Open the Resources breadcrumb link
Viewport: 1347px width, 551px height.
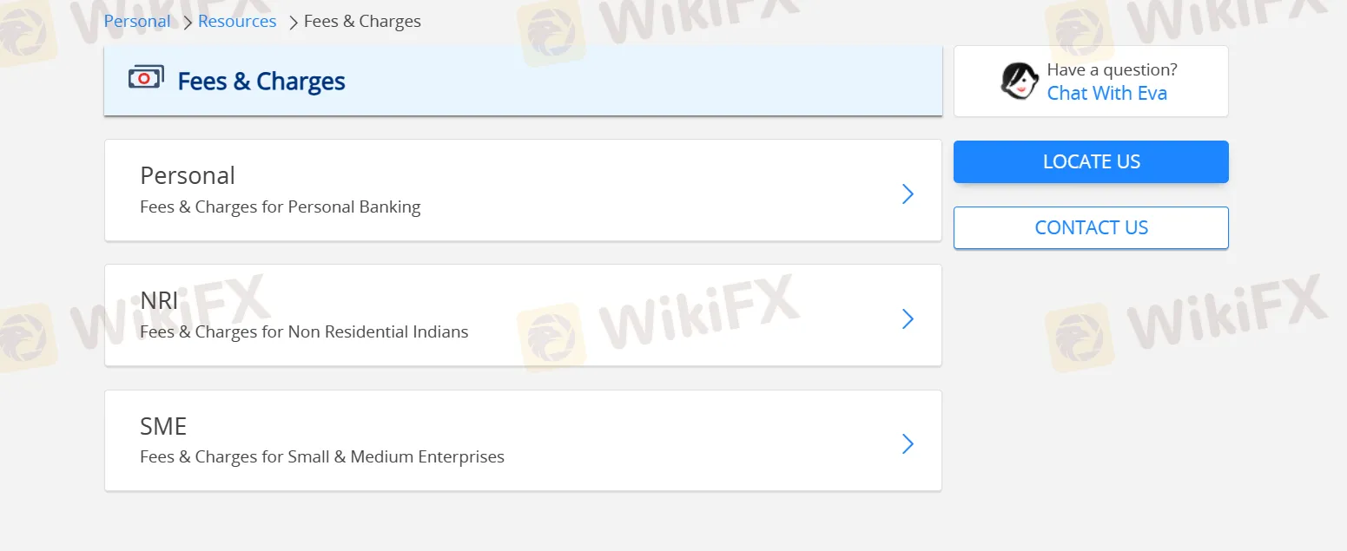[237, 21]
